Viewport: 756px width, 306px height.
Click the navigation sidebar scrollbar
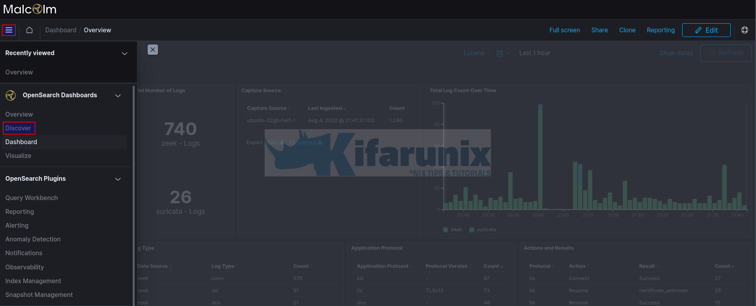[x=134, y=195]
